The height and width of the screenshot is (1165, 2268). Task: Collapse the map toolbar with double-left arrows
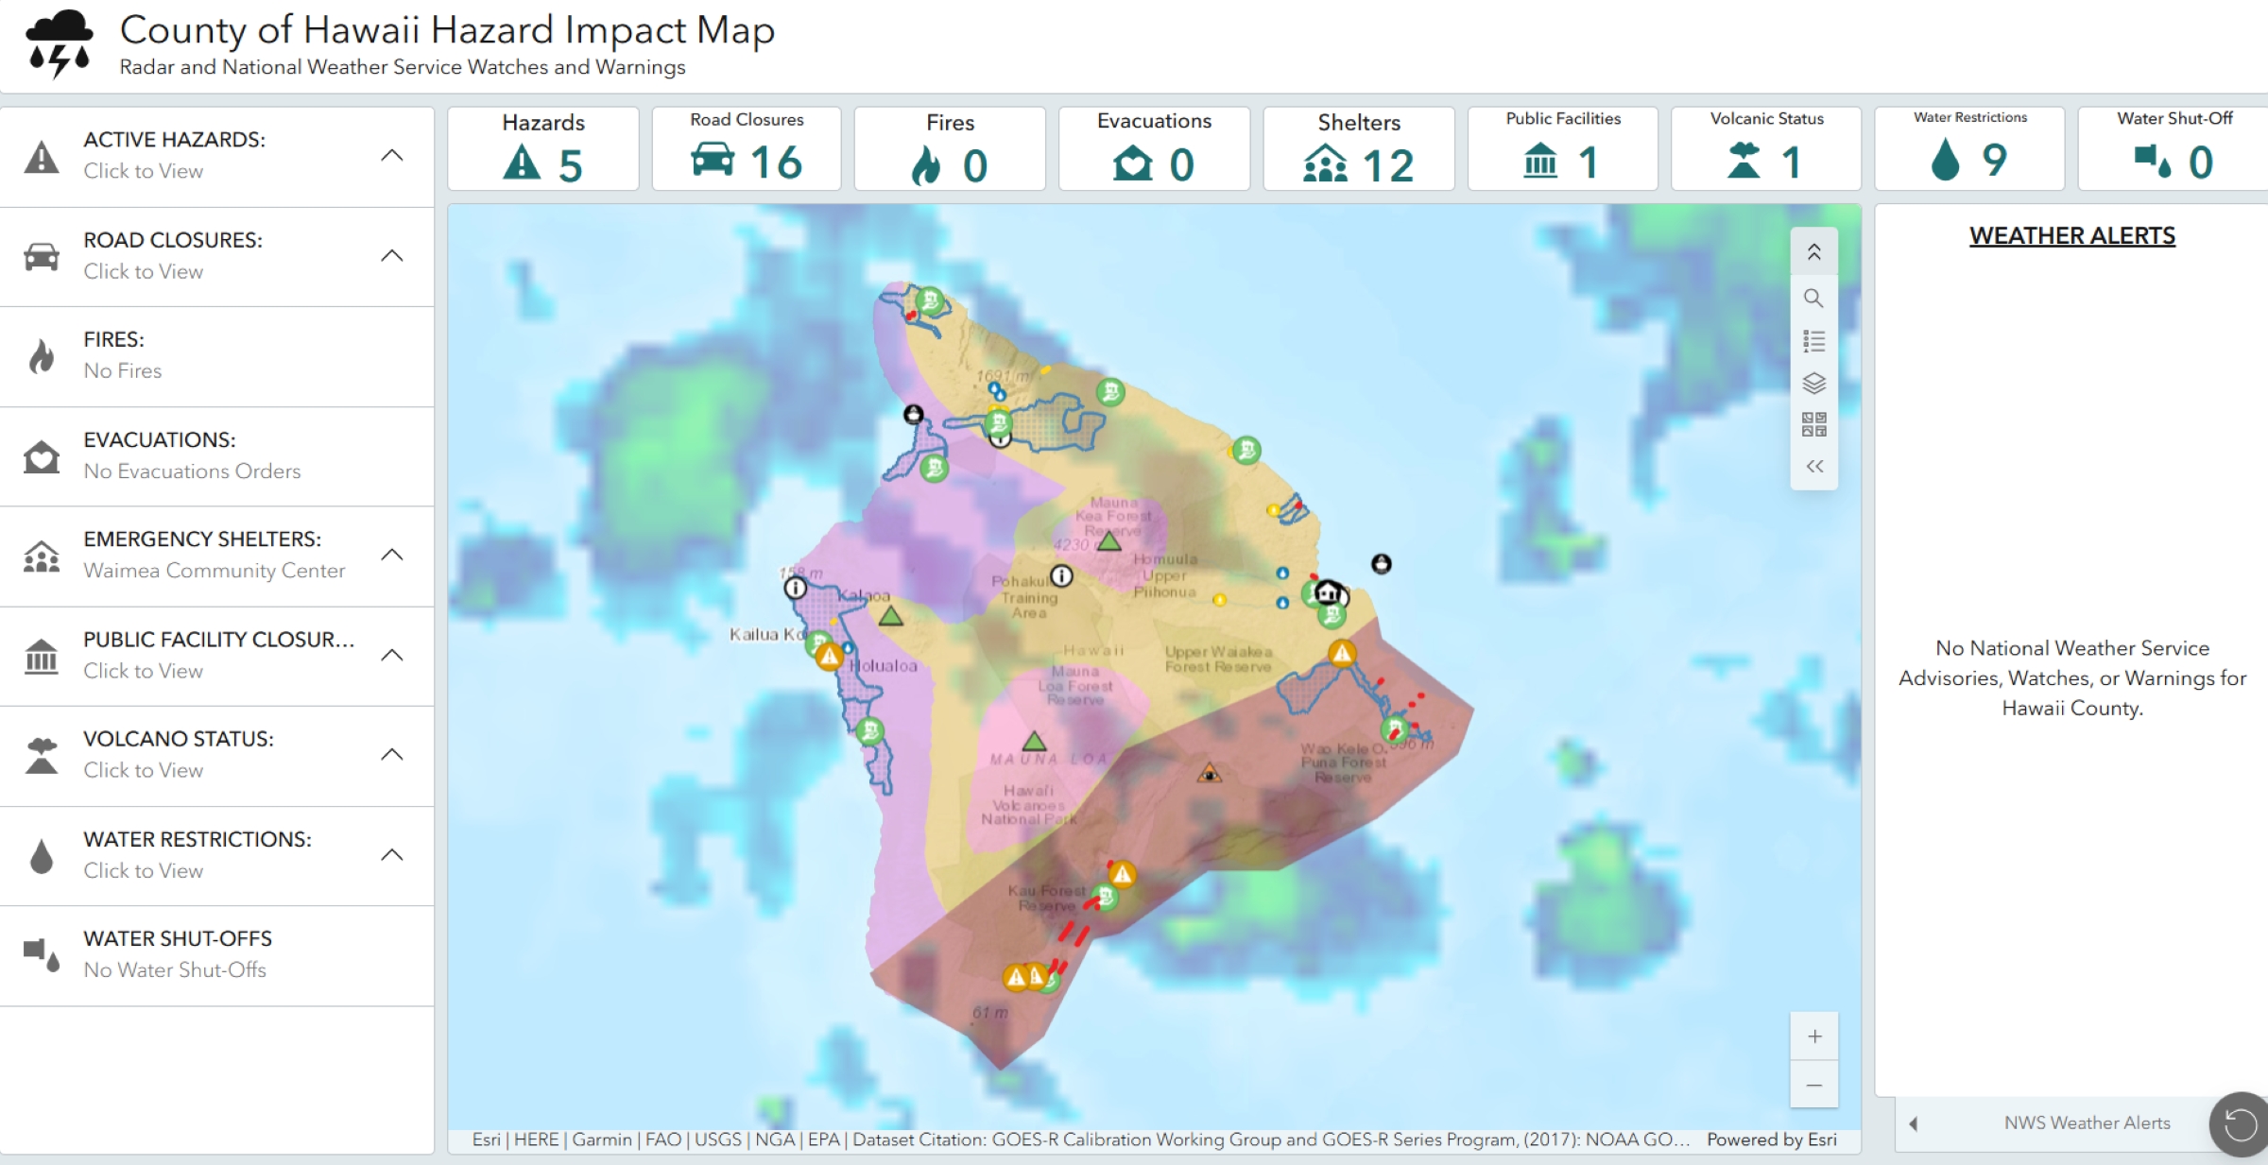1813,466
